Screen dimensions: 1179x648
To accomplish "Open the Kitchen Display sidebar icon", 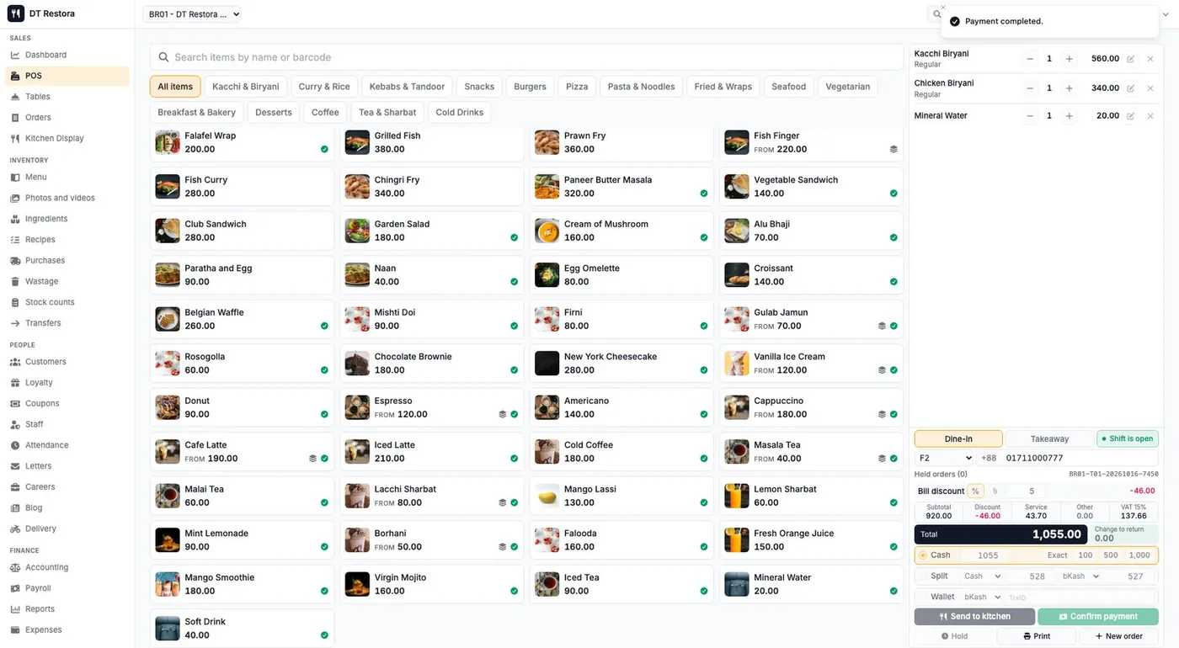I will tap(15, 138).
